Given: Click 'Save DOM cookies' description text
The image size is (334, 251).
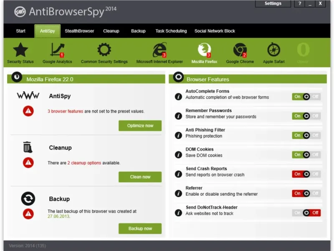Looking at the screenshot, I should (x=204, y=155).
